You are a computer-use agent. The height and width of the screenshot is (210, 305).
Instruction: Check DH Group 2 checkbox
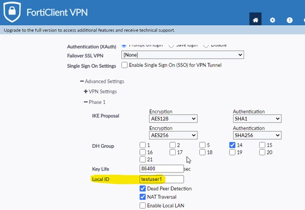click(x=172, y=145)
